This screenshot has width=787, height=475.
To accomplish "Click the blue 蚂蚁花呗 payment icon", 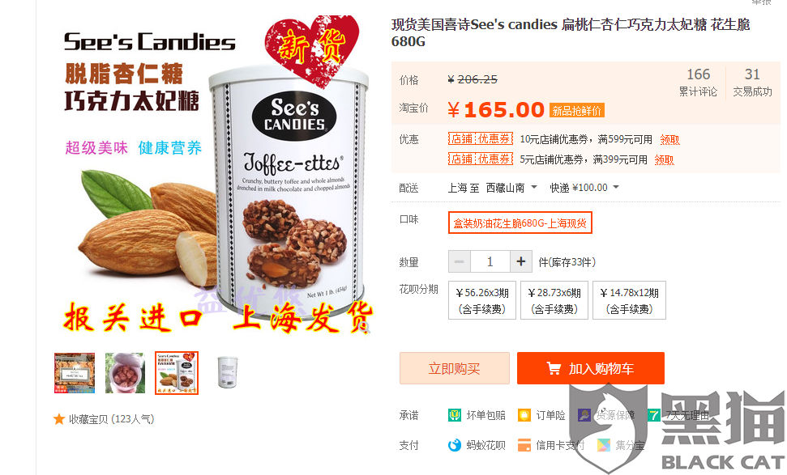I will point(455,445).
